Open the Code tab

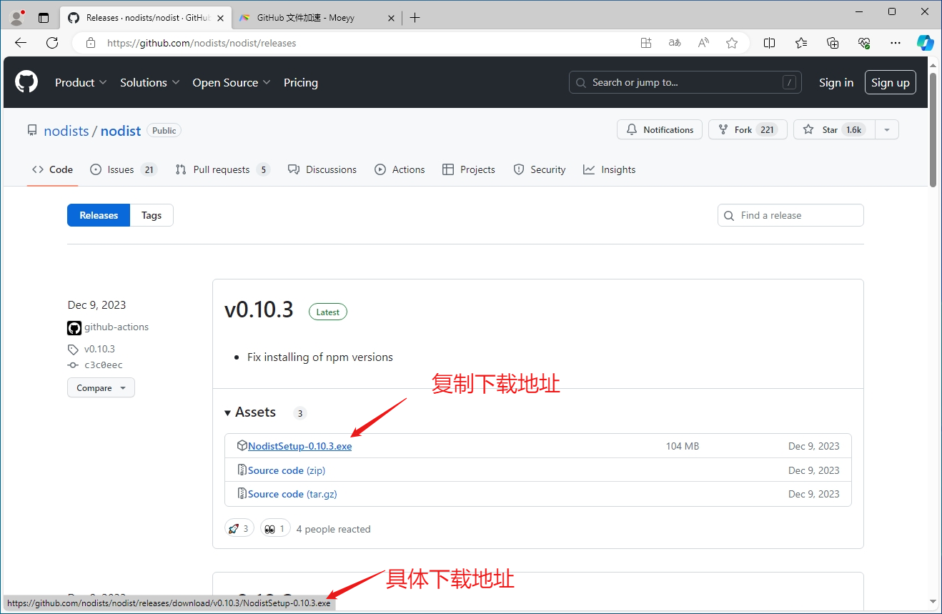(52, 169)
